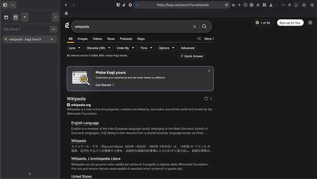Open the Wikipedia sub-result with Japanese text
This screenshot has height=179, width=317.
[x=79, y=141]
